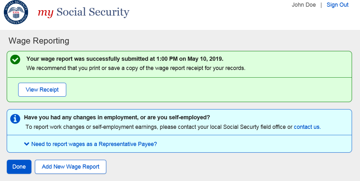Click the divider between John Doe and Sign Out
360x181 pixels.
321,5
